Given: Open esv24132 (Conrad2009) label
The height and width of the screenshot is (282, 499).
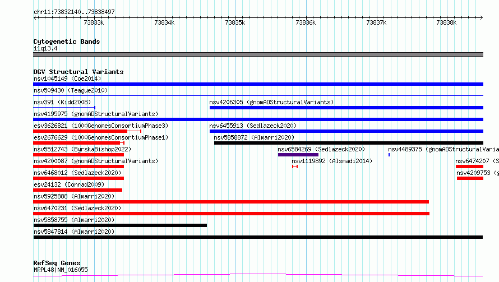Looking at the screenshot, I should (x=69, y=184).
